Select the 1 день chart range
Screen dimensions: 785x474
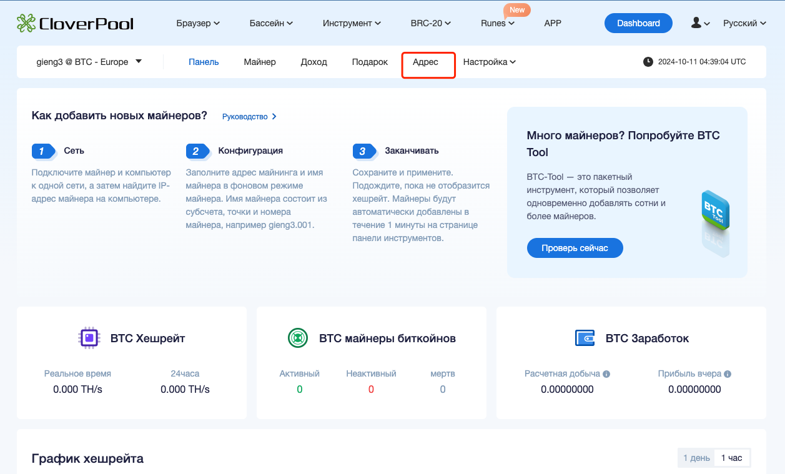pos(696,458)
